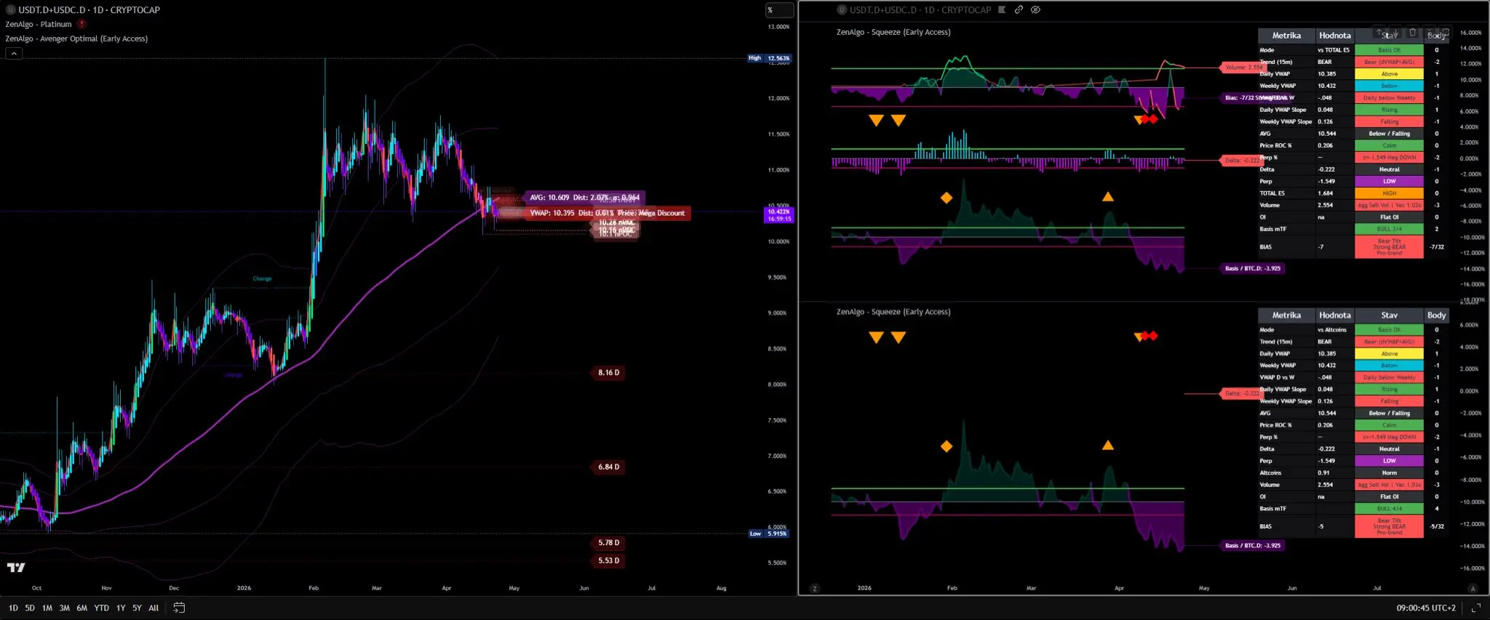The image size is (1490, 620).
Task: Select the YTD time range
Action: pyautogui.click(x=102, y=608)
